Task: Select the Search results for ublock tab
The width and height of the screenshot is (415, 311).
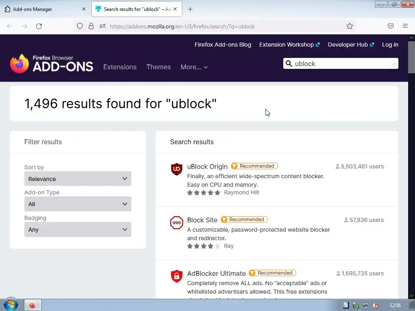Action: point(137,9)
